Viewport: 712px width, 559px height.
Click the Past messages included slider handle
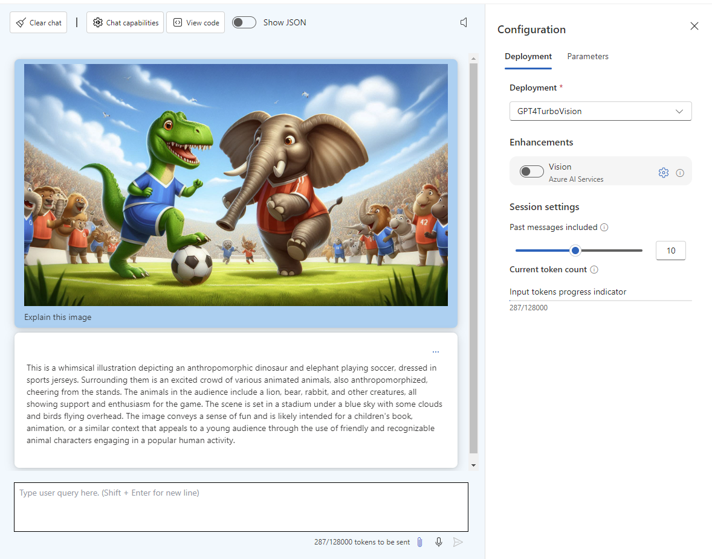[x=575, y=250]
